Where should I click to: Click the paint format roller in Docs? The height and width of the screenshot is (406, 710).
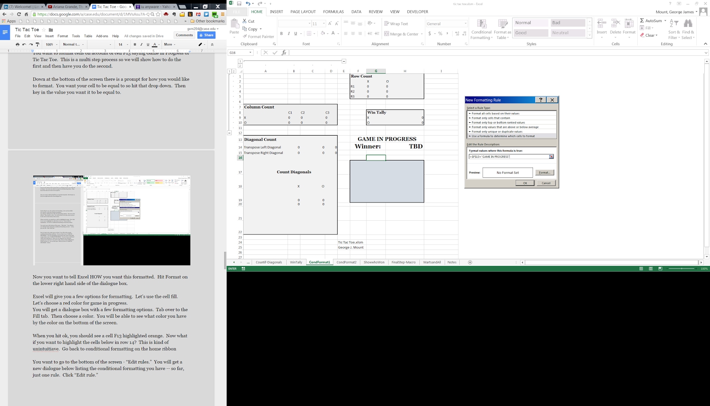[37, 44]
